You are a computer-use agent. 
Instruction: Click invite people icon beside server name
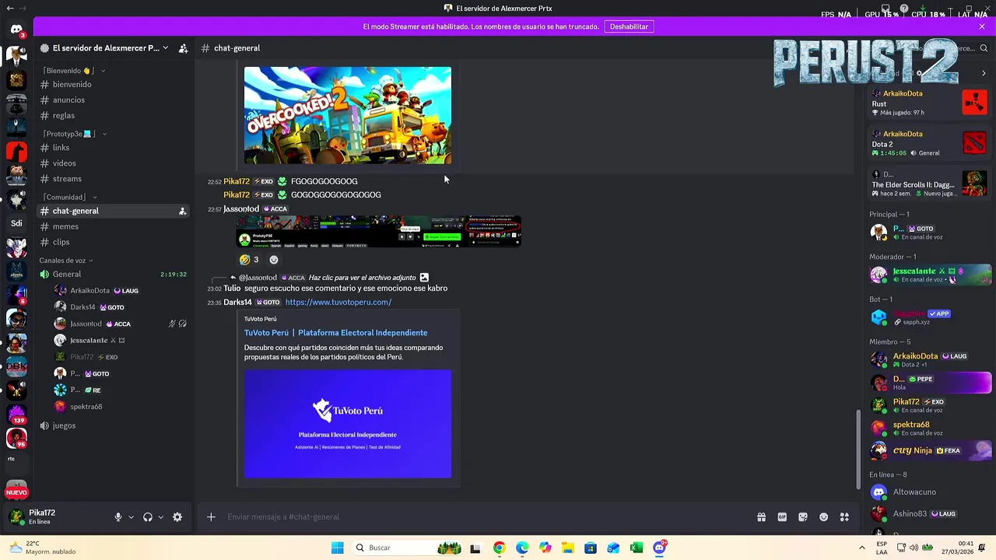[x=184, y=48]
